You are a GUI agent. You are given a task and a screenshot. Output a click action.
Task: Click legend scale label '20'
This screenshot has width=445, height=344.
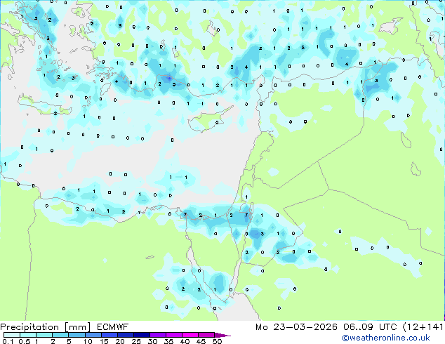click(120, 341)
